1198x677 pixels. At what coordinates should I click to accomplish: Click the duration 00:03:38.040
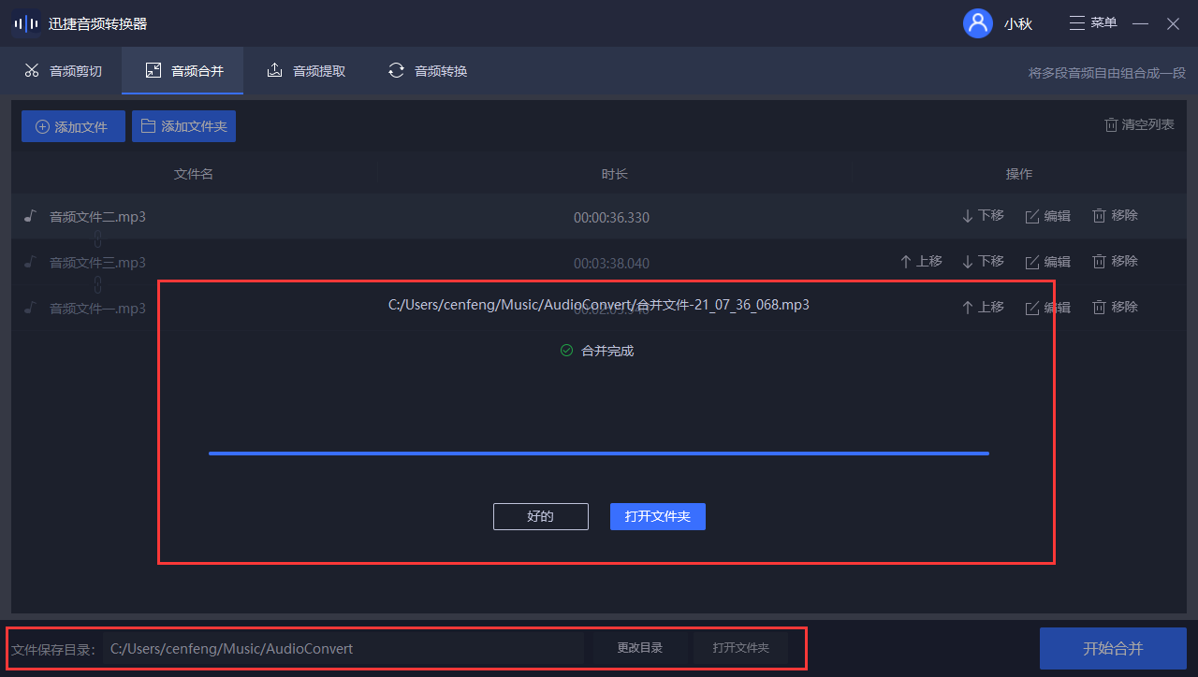coord(611,264)
